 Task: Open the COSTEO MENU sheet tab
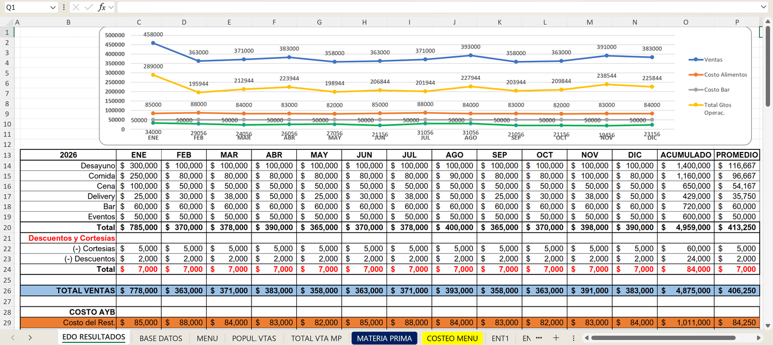click(452, 338)
